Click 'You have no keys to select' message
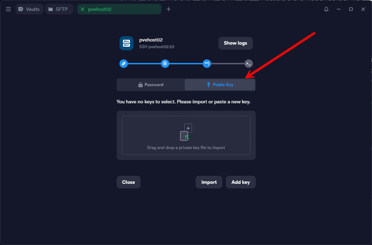 183,102
